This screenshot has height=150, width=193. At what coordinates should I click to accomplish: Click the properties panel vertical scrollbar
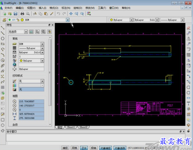tap(50, 73)
